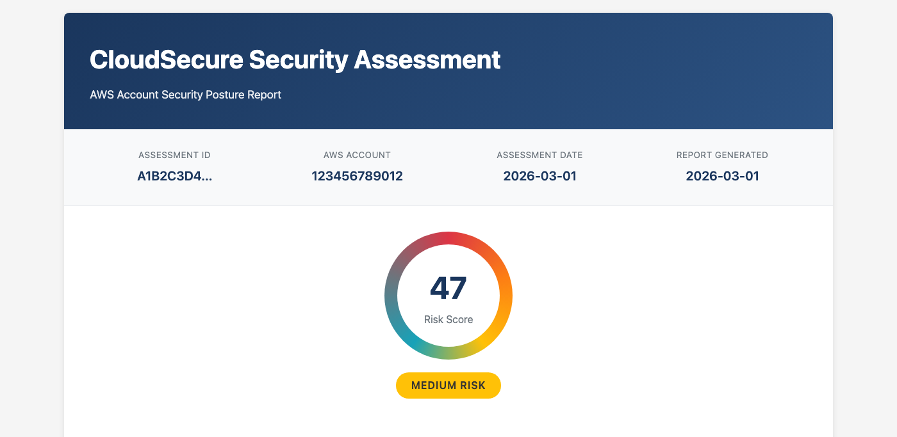Click the AWS ACCOUNT label
Viewport: 897px width, 437px height.
357,155
